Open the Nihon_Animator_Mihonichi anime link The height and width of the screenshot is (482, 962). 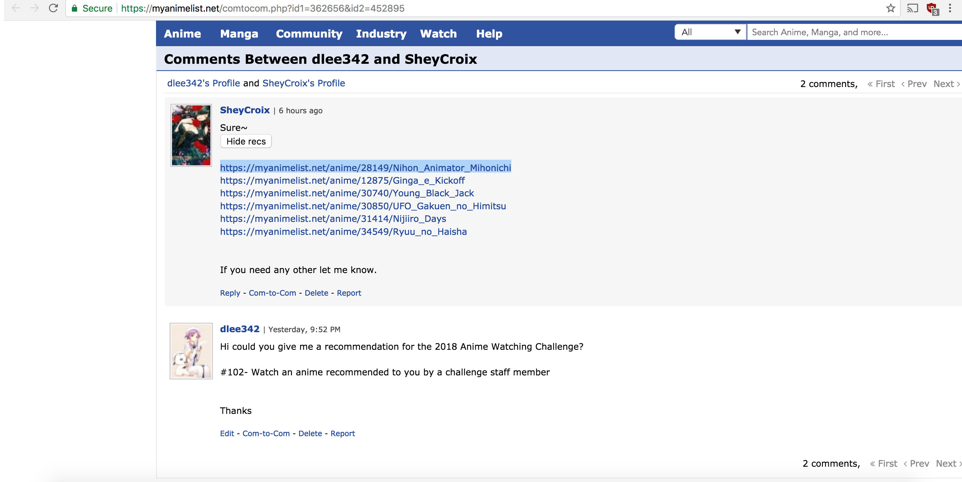pyautogui.click(x=366, y=168)
